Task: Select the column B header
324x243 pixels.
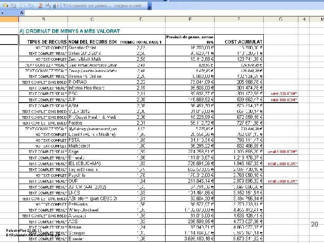Action: click(x=43, y=19)
